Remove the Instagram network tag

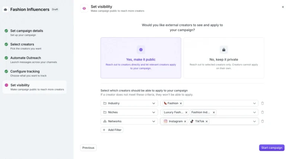185,121
